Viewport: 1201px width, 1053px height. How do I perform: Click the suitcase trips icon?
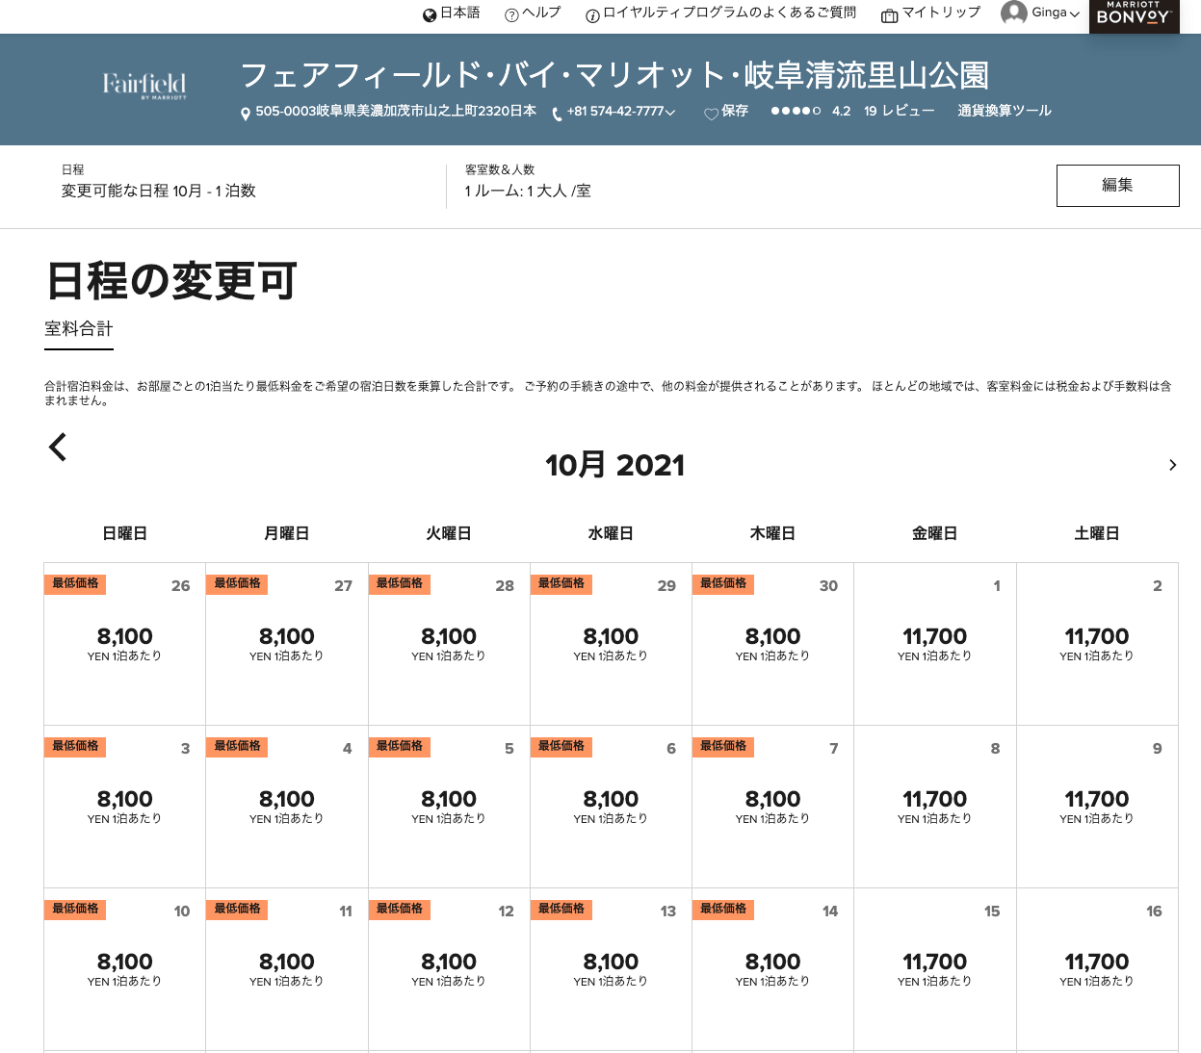[890, 14]
